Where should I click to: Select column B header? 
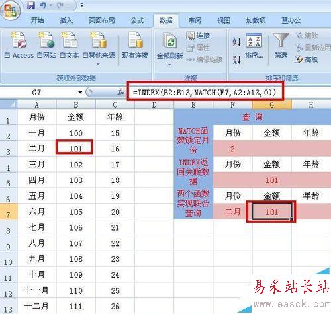[76, 104]
